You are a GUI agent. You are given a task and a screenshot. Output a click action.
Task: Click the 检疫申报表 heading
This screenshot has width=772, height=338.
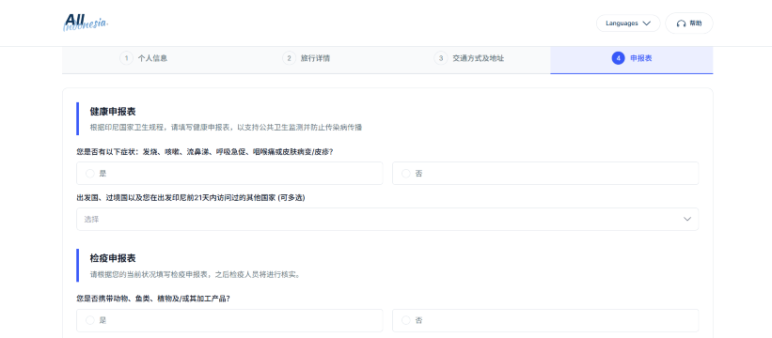pyautogui.click(x=113, y=258)
